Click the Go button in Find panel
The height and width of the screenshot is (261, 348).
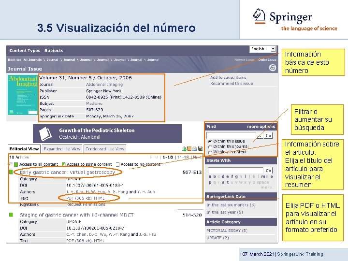(268, 136)
